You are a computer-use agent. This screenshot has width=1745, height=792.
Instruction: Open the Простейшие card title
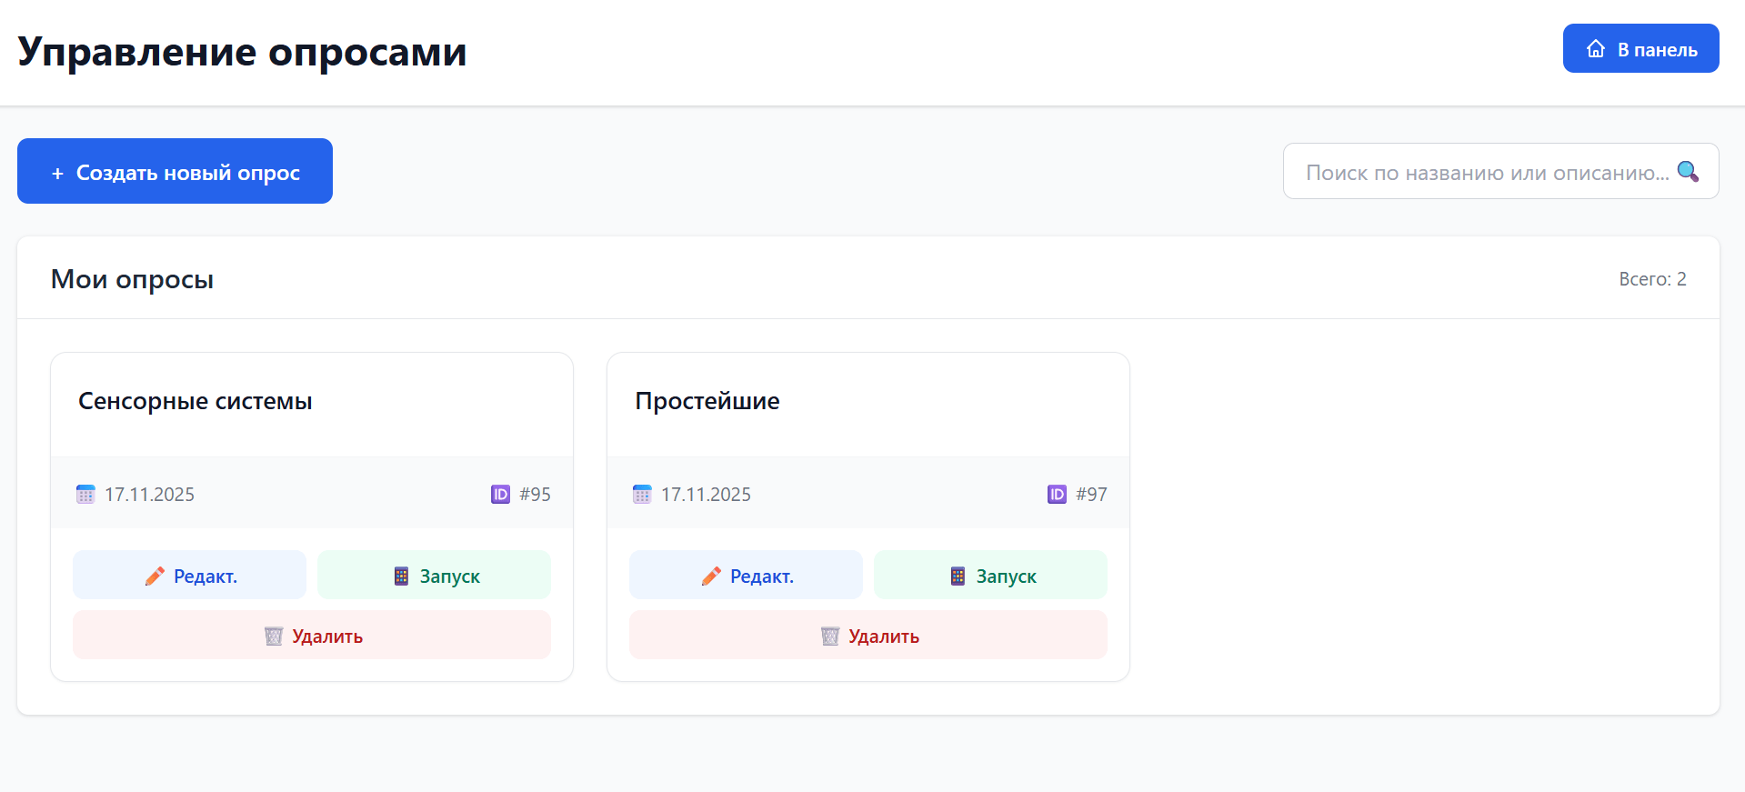coord(707,401)
